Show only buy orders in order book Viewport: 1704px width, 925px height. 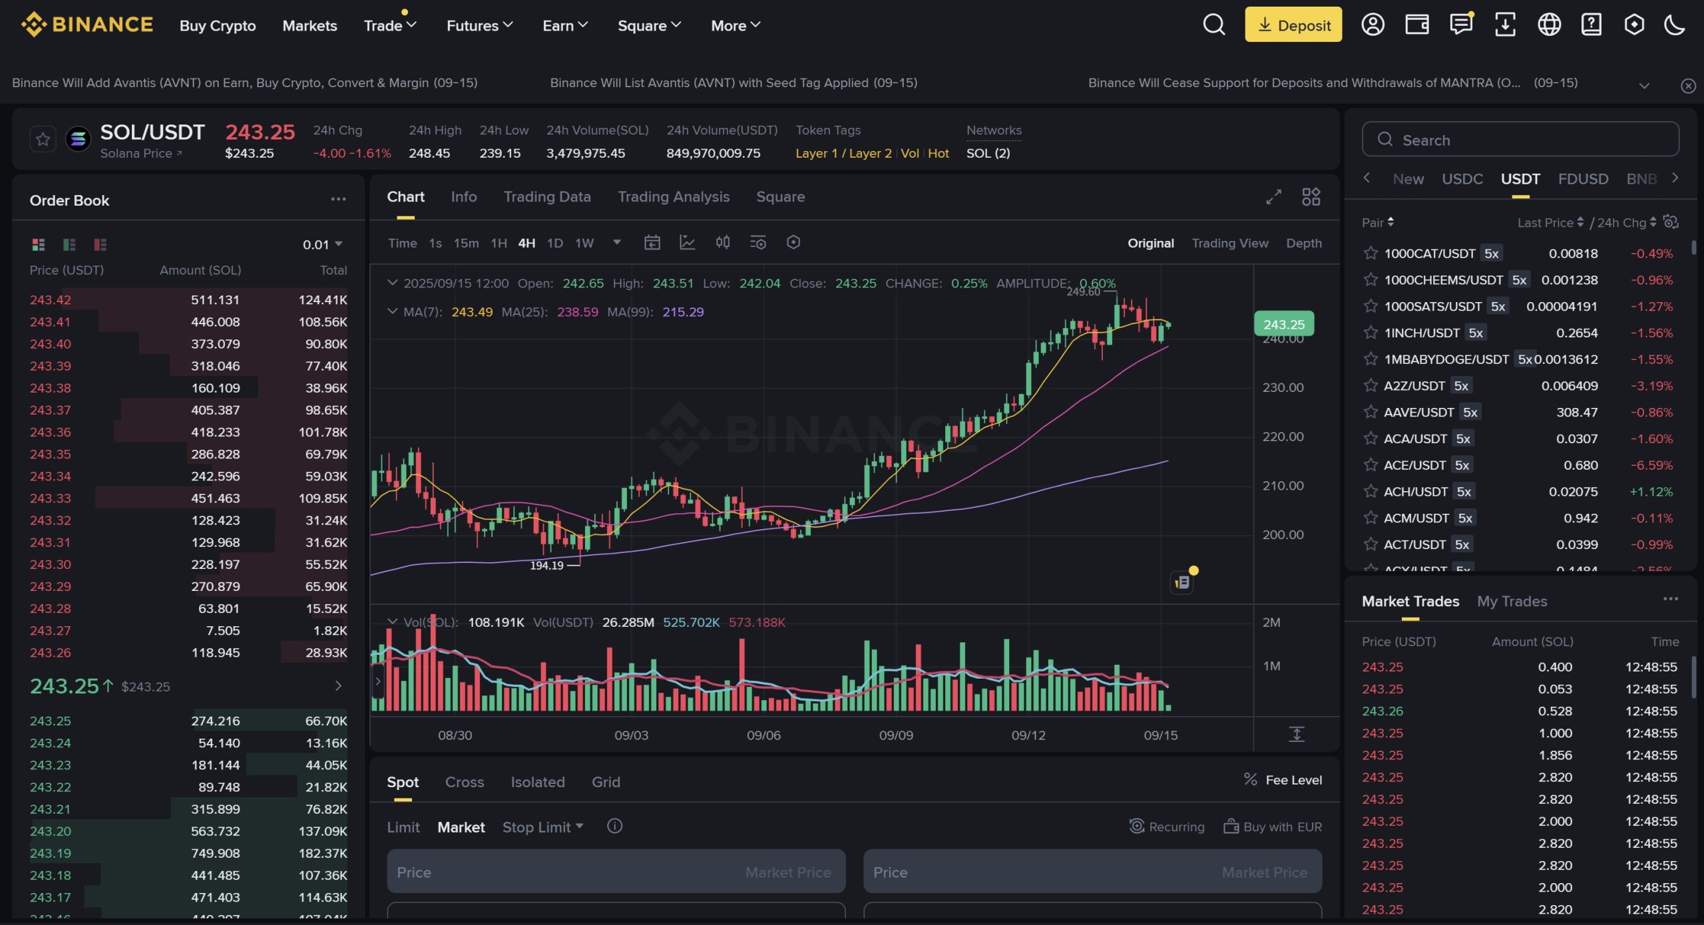tap(69, 244)
